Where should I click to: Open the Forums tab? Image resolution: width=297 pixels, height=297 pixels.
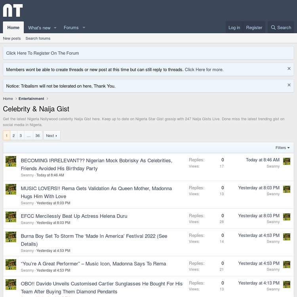[x=71, y=28]
